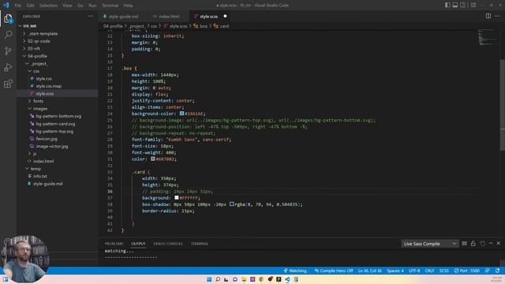Open the Help menu

pos(128,6)
